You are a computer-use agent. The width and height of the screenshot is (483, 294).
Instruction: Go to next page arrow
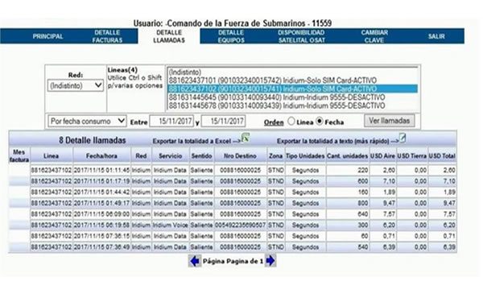tap(270, 261)
